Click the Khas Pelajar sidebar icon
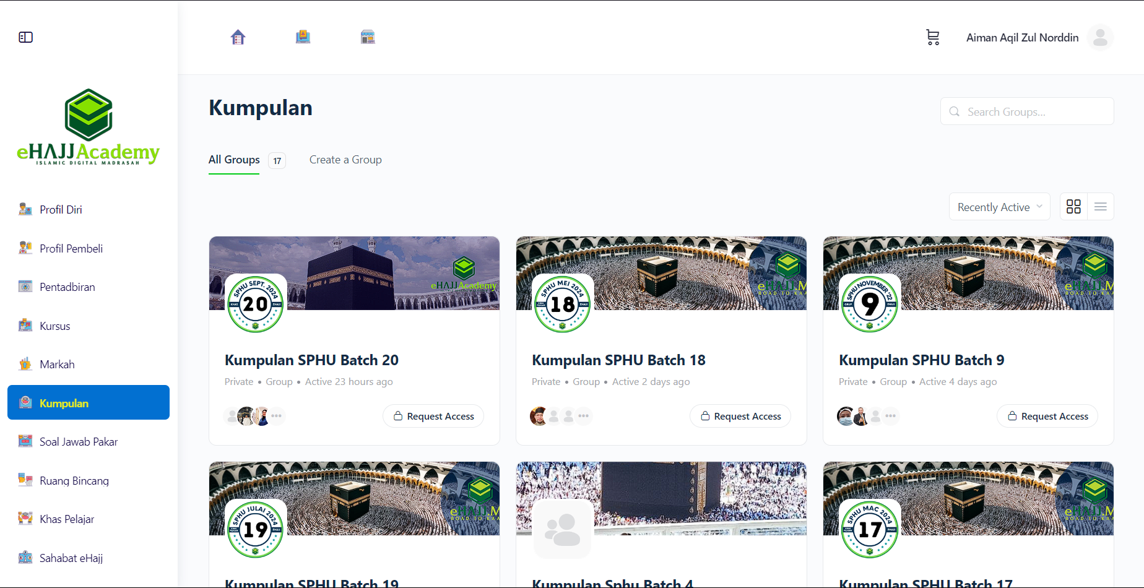The image size is (1144, 588). click(x=25, y=519)
